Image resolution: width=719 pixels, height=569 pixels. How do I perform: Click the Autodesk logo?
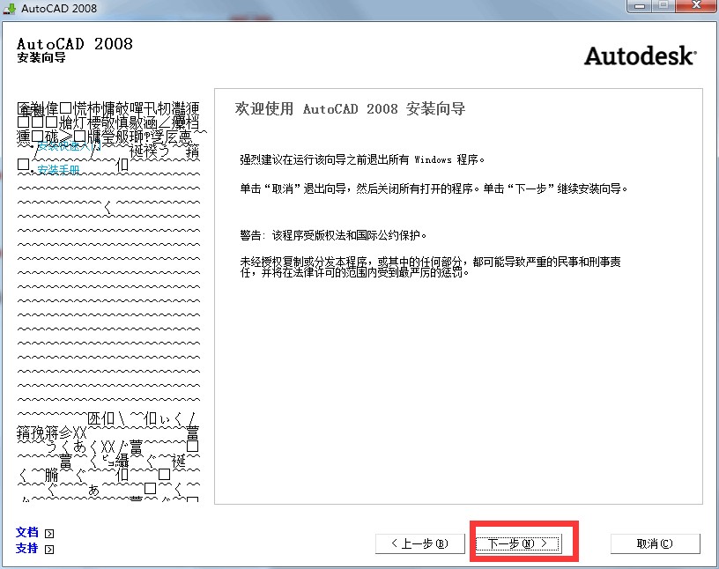[639, 55]
